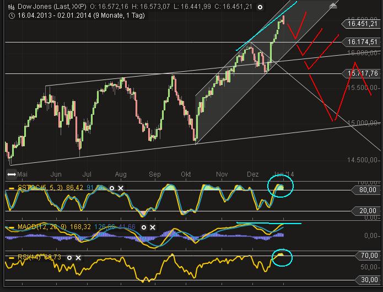Image resolution: width=383 pixels, height=292 pixels.
Task: Click the yellow color dash beside RSI
Action: pyautogui.click(x=12, y=258)
